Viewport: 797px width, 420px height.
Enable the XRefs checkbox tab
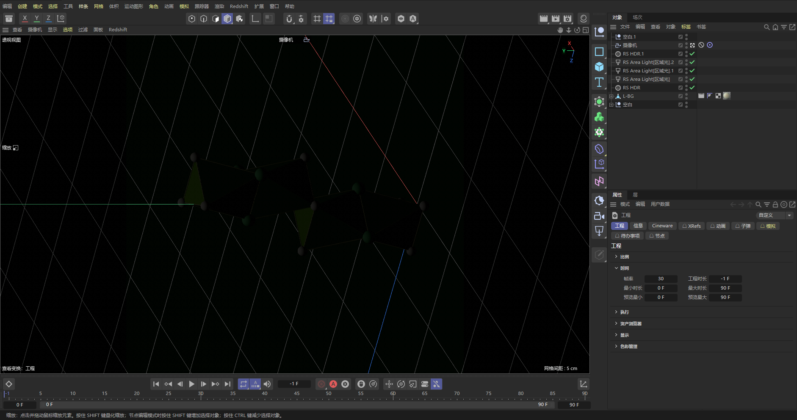pyautogui.click(x=691, y=226)
